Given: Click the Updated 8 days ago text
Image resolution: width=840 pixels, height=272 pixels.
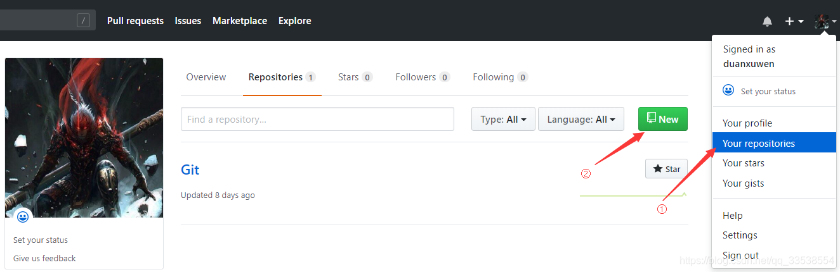Looking at the screenshot, I should tap(218, 195).
